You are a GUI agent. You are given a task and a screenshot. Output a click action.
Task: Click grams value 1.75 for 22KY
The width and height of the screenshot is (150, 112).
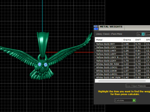point(126,61)
